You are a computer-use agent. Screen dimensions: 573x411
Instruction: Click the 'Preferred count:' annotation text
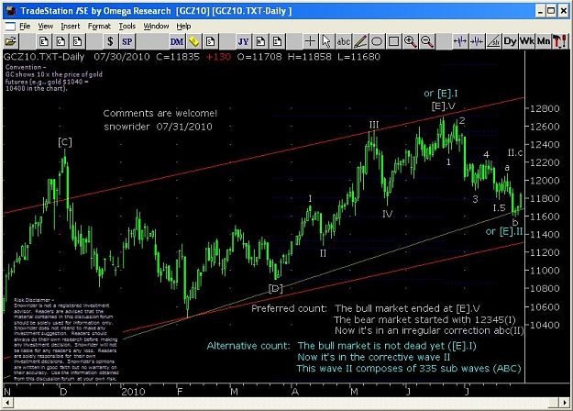pos(289,308)
